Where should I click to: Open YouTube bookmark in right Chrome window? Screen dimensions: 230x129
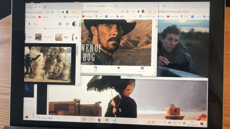point(172,17)
